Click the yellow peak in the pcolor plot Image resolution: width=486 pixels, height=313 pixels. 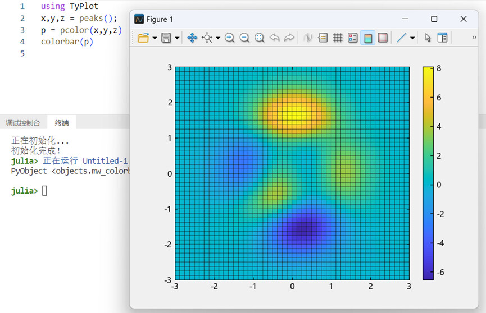point(292,114)
